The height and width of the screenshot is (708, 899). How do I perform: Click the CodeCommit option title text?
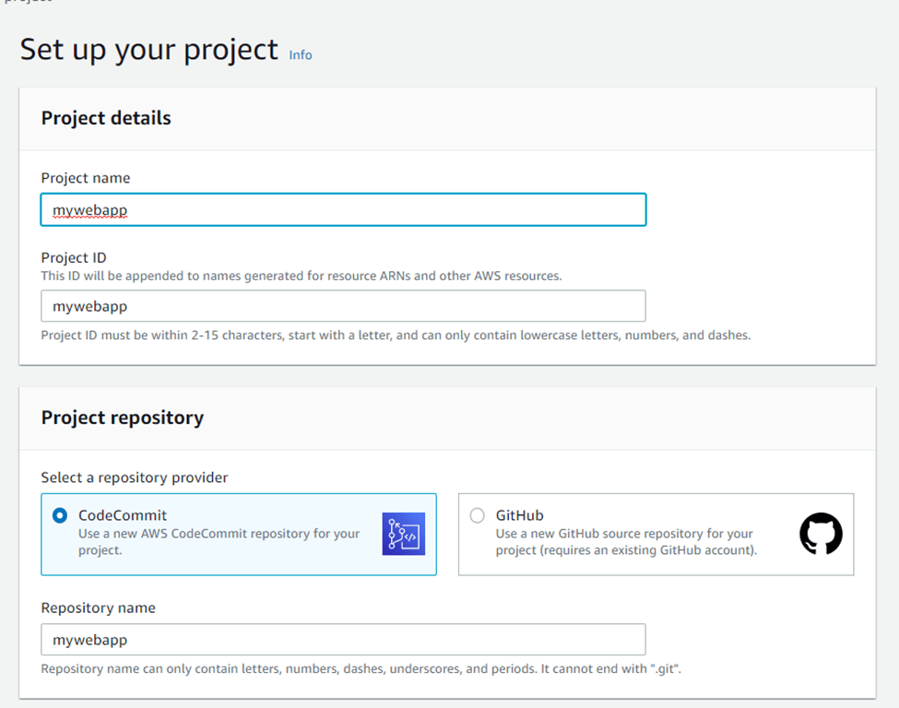123,516
